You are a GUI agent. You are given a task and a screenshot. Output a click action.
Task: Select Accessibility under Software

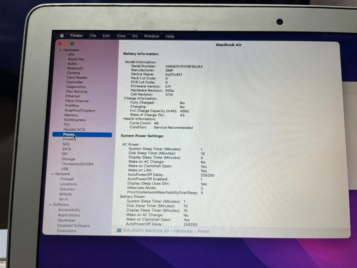[x=69, y=210]
